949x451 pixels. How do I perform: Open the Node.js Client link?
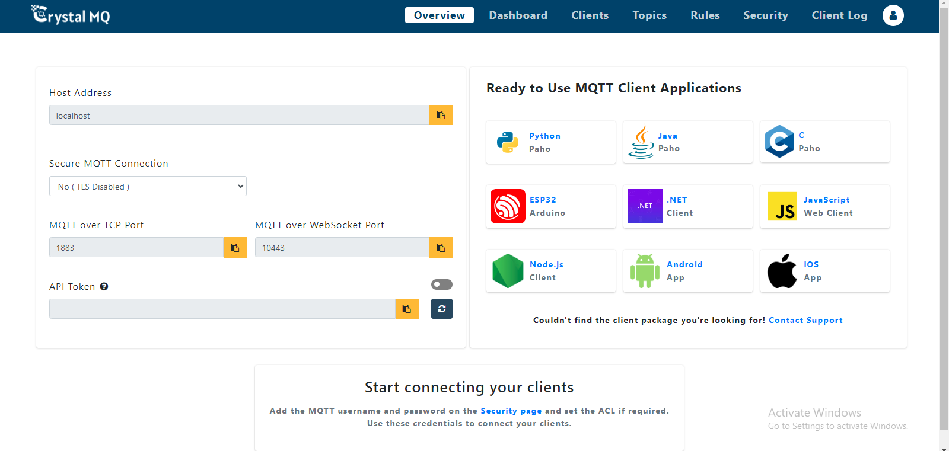tap(546, 264)
